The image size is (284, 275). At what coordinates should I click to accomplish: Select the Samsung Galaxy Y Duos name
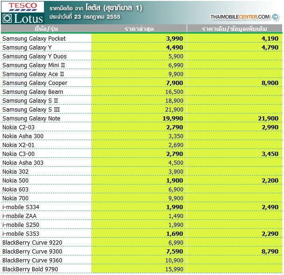tap(35, 56)
